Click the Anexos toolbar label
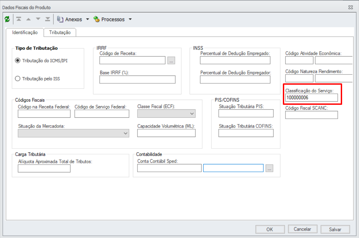The height and width of the screenshot is (238, 359). pos(73,19)
